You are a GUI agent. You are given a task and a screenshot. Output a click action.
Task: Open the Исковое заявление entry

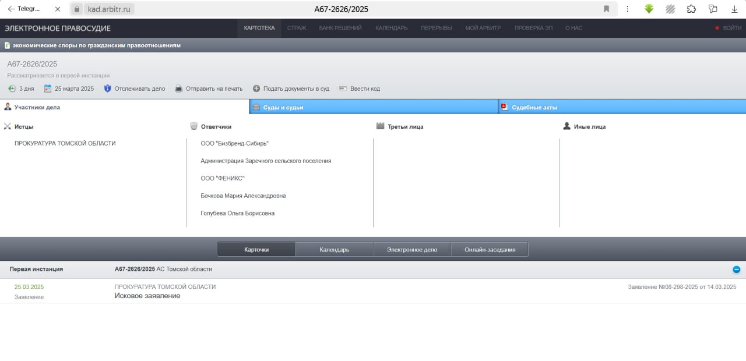click(x=147, y=296)
